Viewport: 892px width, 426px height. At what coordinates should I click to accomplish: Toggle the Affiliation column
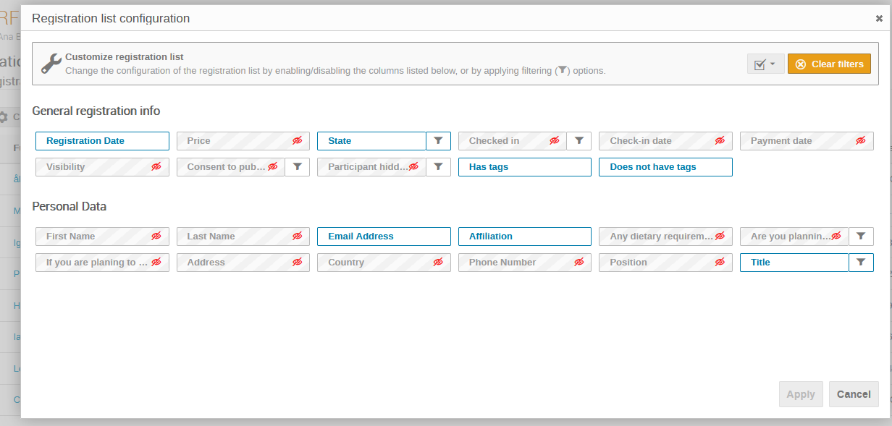click(524, 237)
